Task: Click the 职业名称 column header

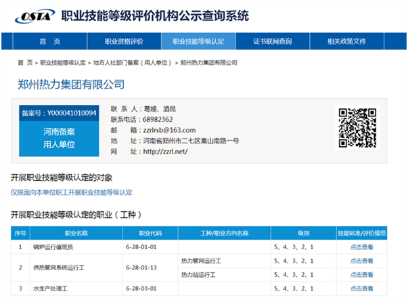Action: (x=76, y=233)
